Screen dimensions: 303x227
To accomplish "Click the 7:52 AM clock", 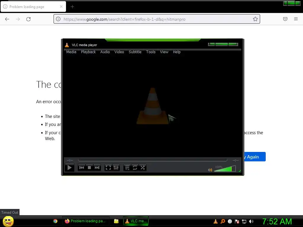I will coord(277,221).
